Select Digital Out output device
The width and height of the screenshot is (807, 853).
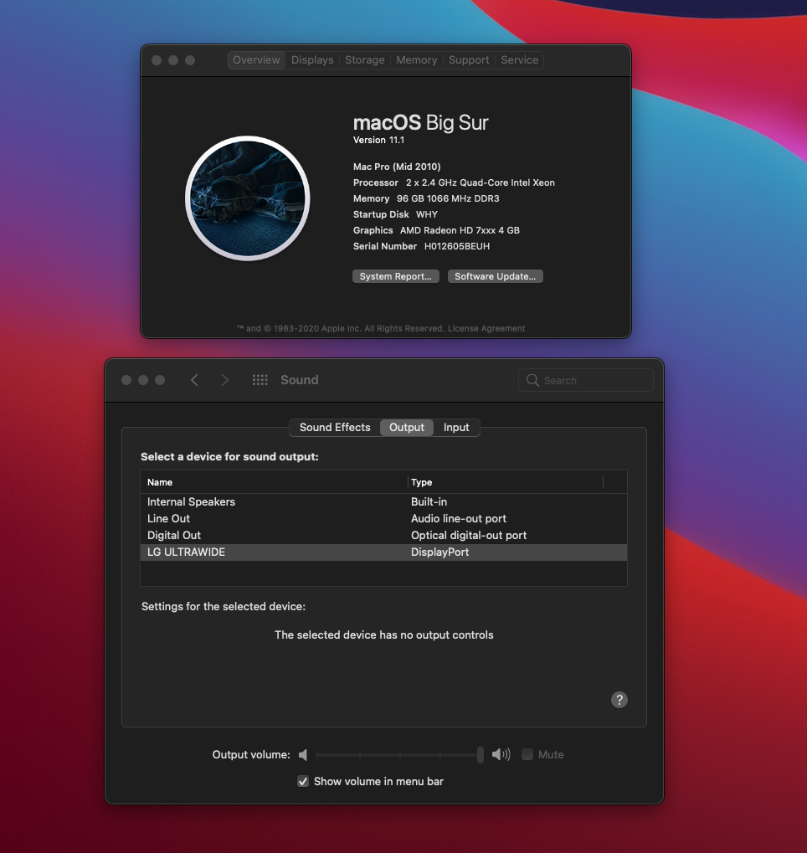coord(383,535)
